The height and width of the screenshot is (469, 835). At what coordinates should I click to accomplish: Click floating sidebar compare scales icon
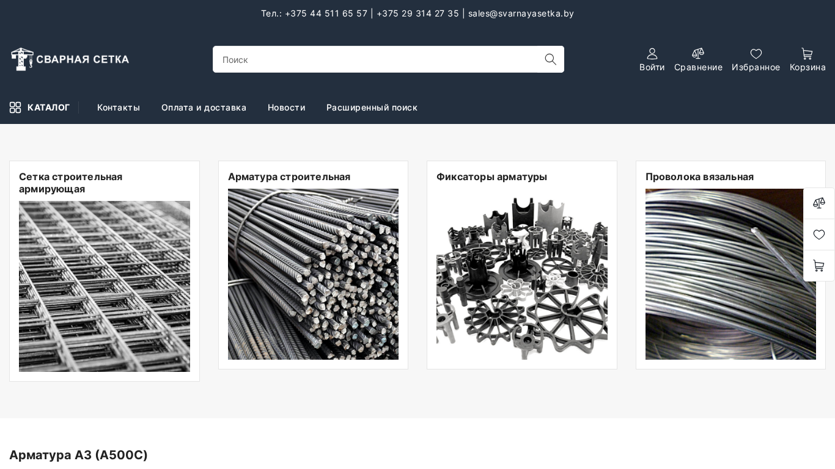coord(819,203)
